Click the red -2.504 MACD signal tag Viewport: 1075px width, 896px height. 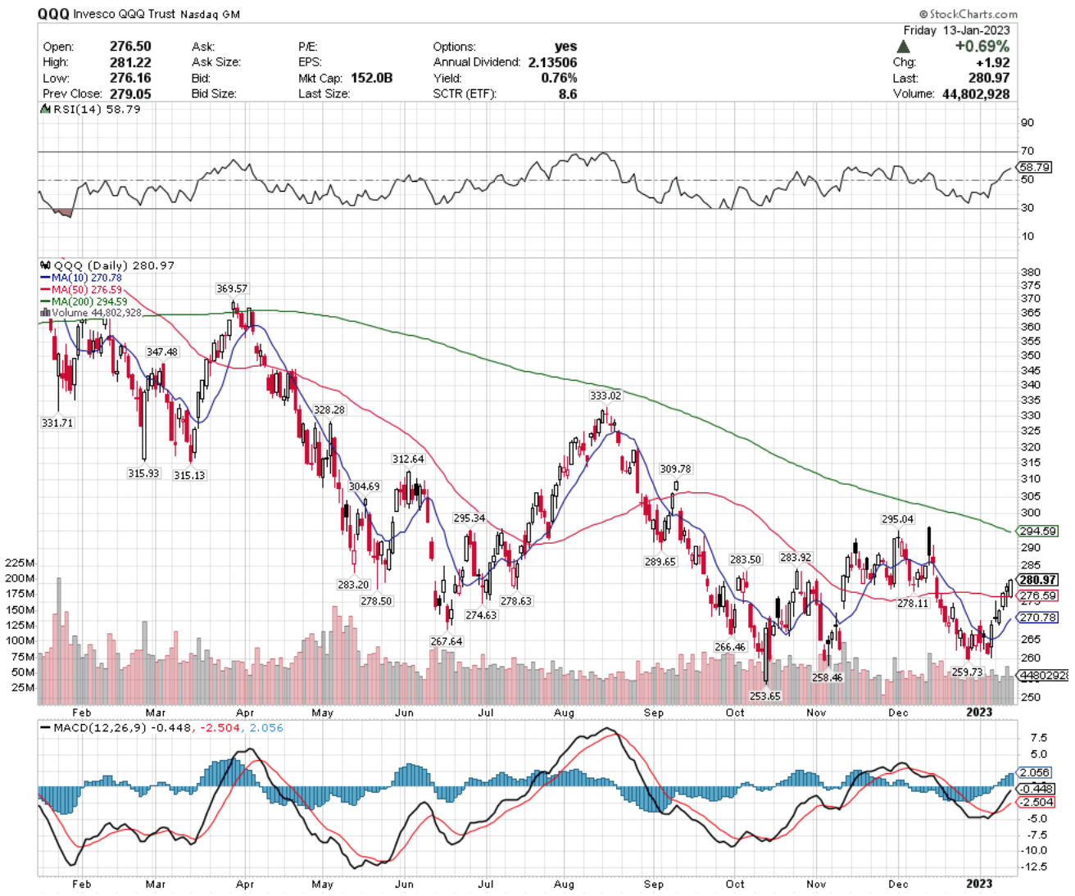point(1036,803)
